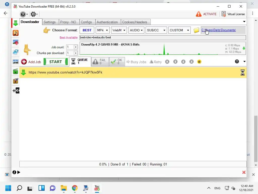Viewport: 258px width, 194px height.
Task: Show the OK jobs list tab
Action: [x=117, y=62]
